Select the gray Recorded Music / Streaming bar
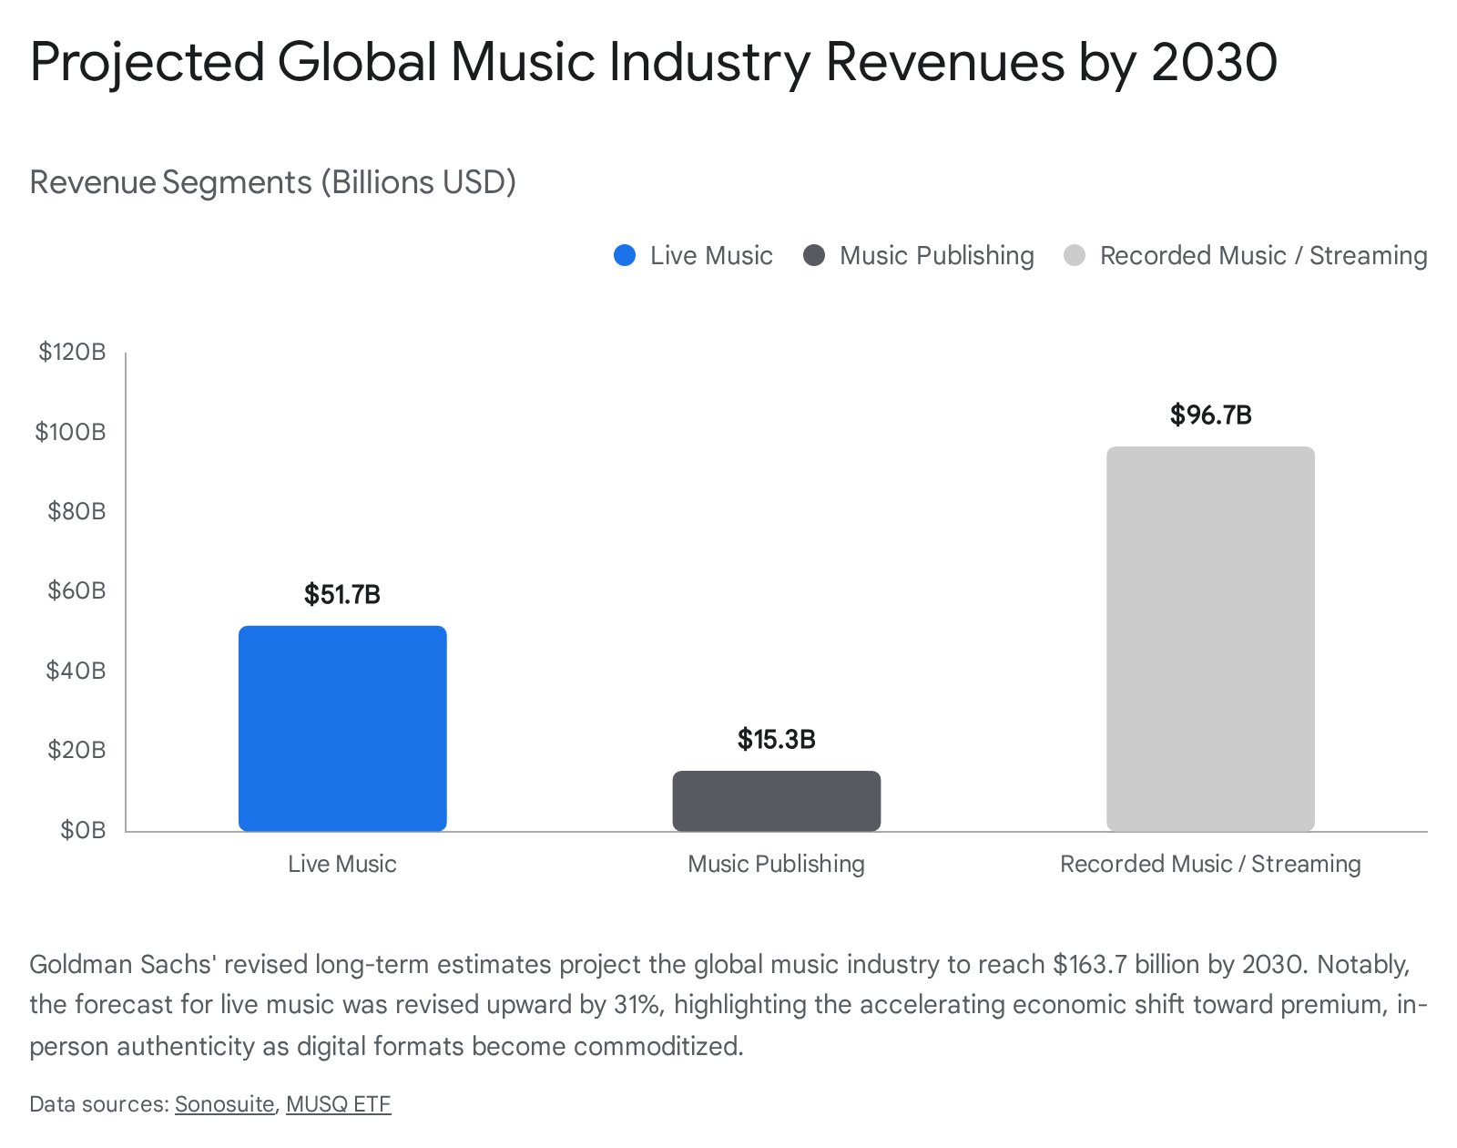 (1210, 639)
